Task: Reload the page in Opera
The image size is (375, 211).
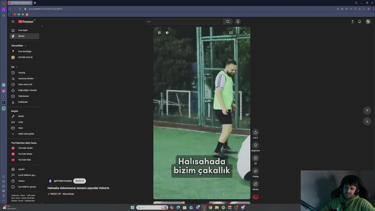Action: 20,9
